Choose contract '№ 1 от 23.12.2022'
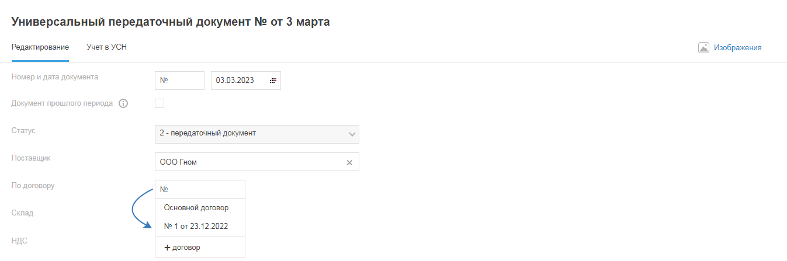Viewport: 787px width, 261px height. 196,226
